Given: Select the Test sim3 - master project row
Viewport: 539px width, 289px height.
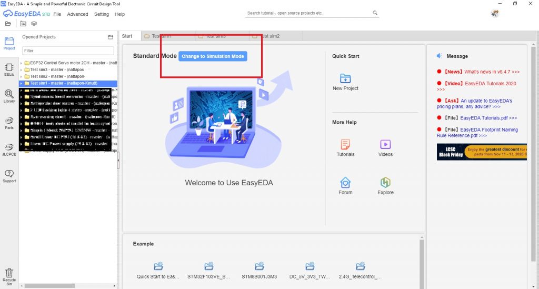Looking at the screenshot, I should [x=68, y=70].
